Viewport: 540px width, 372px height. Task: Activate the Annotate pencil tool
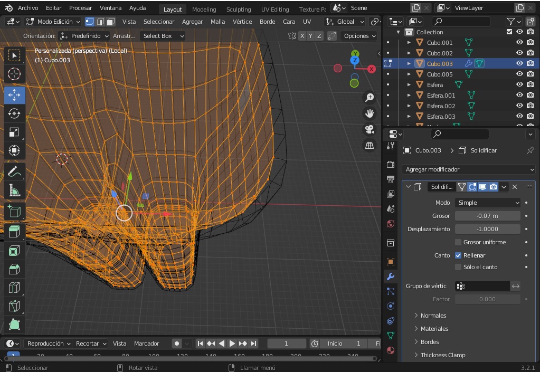tap(14, 171)
